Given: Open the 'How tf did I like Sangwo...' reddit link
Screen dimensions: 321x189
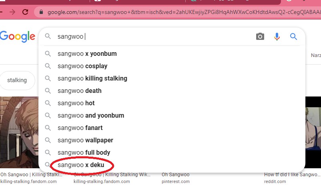Looking at the screenshot, I should tap(292, 175).
